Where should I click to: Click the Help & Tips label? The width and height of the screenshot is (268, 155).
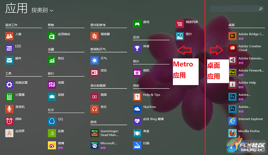[x=152, y=95]
